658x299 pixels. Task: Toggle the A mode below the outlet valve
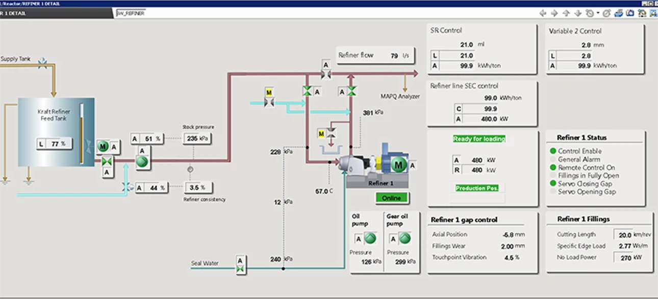[x=107, y=172]
